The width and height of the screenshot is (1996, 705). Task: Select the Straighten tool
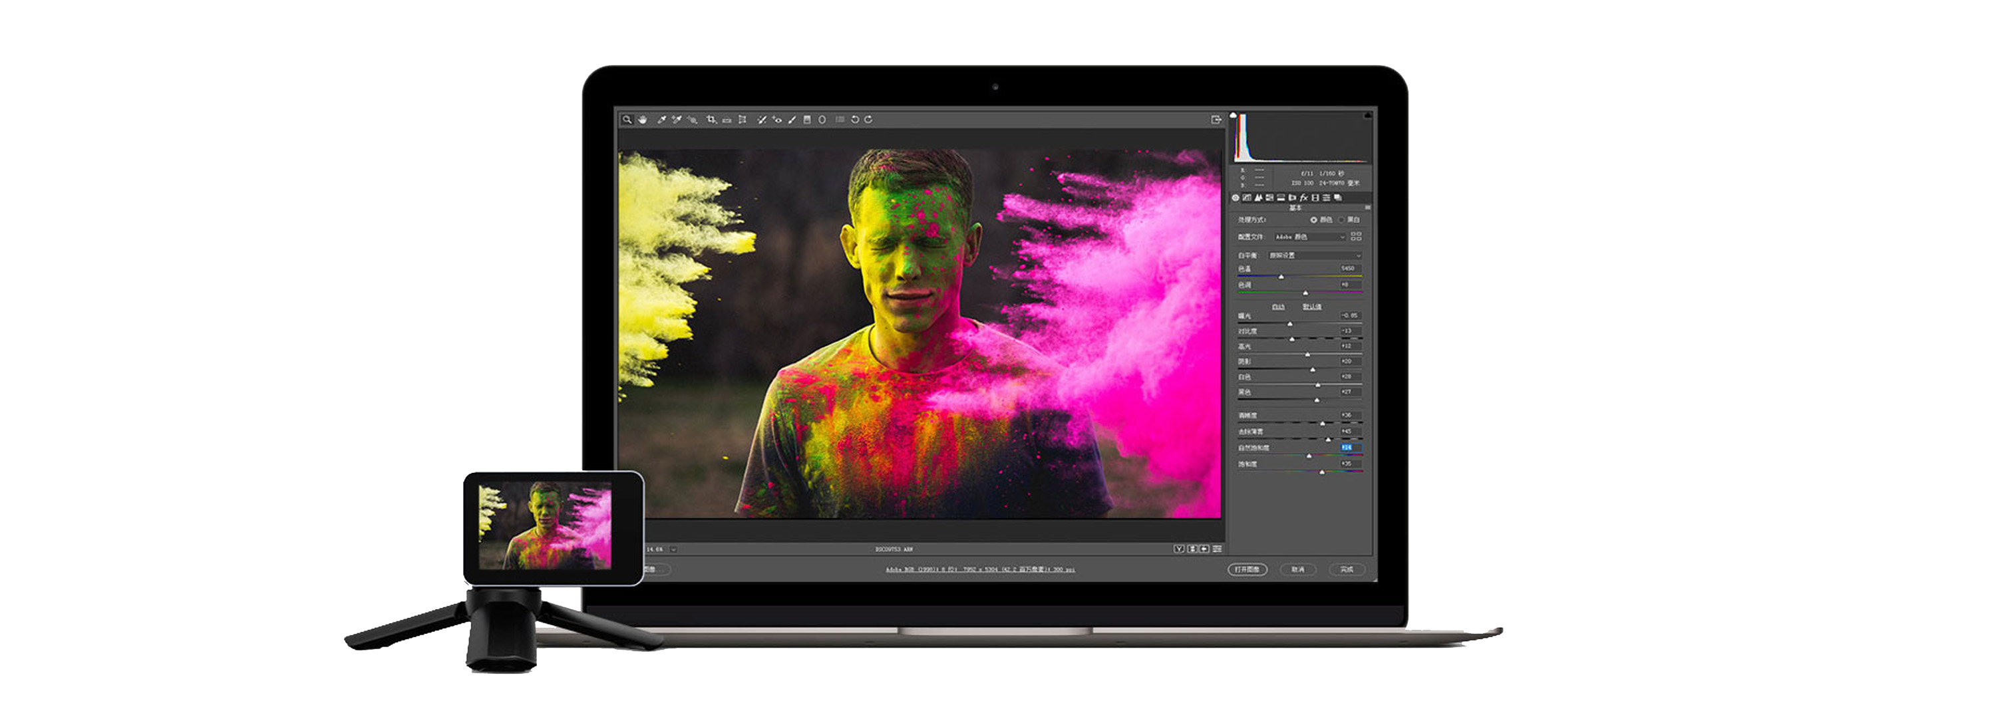[727, 120]
